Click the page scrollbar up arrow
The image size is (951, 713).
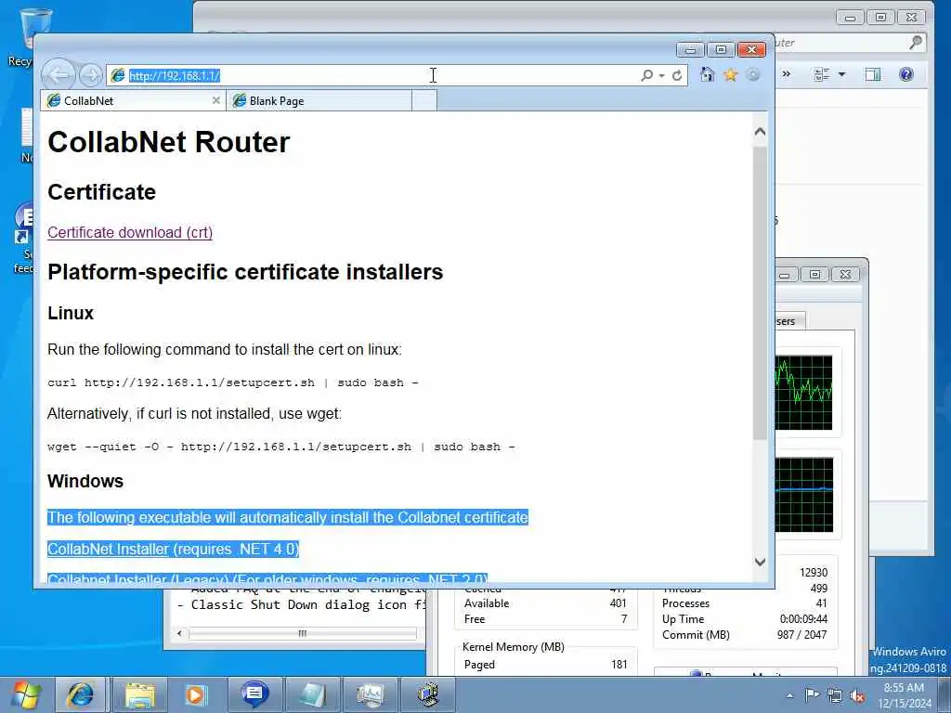[760, 132]
